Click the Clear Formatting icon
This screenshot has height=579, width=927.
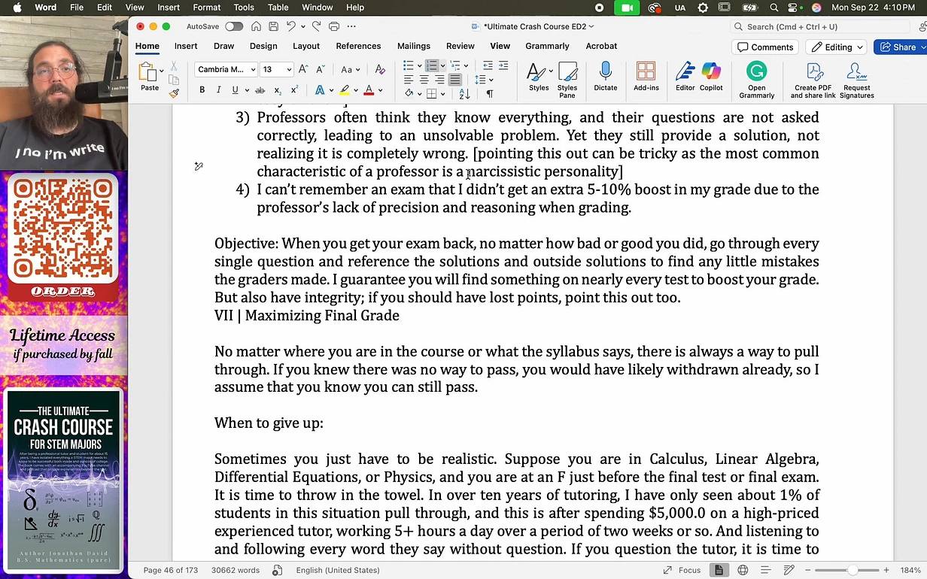click(x=380, y=69)
